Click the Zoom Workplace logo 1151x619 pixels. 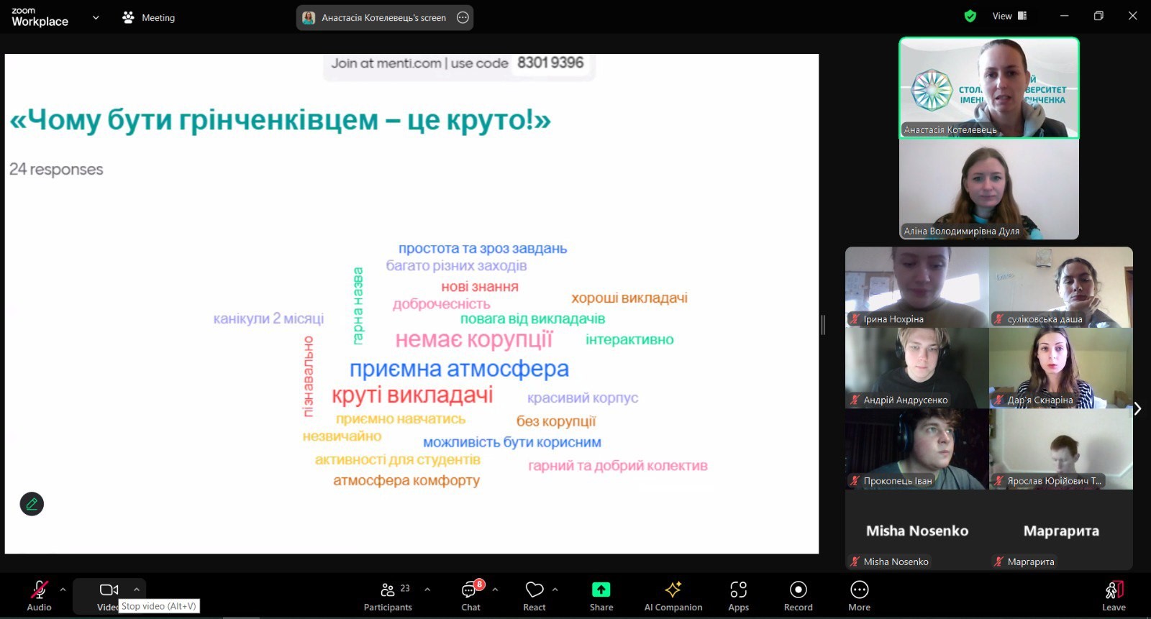pos(40,17)
